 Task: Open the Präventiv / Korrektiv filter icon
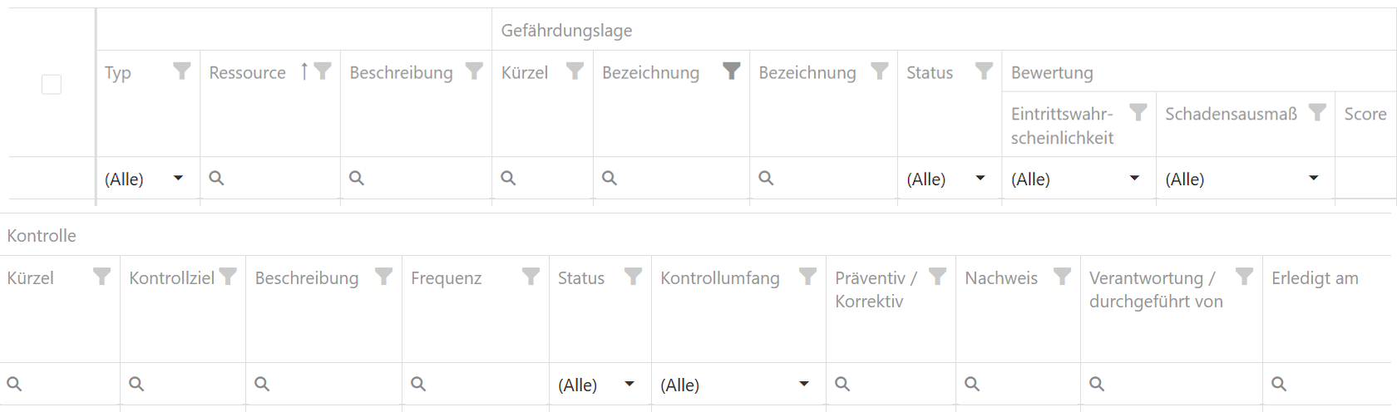[x=937, y=277]
